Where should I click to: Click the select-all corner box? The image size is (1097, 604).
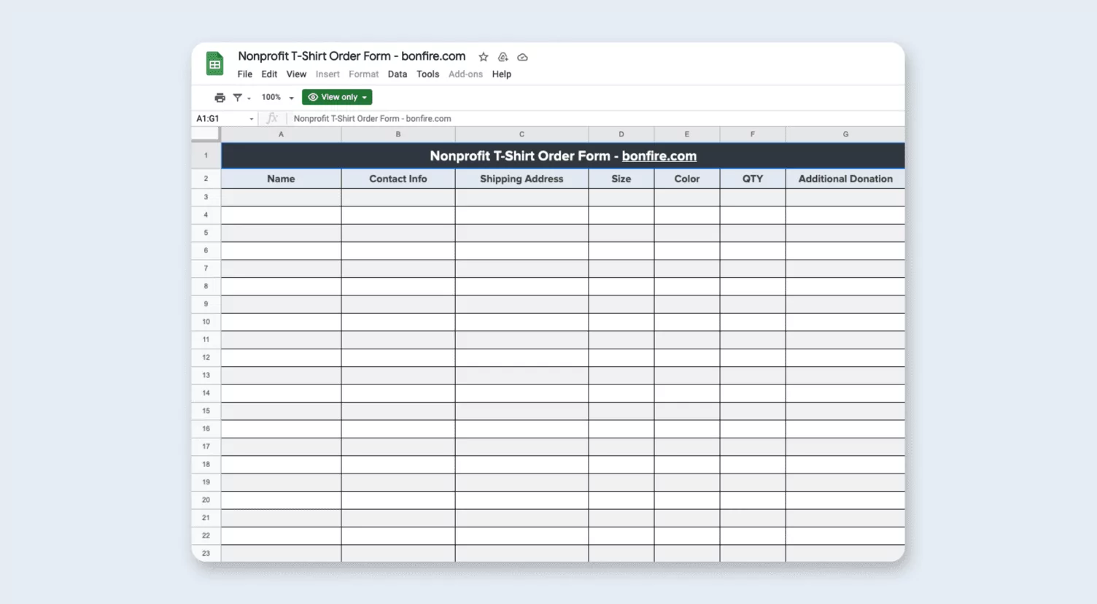(x=206, y=134)
